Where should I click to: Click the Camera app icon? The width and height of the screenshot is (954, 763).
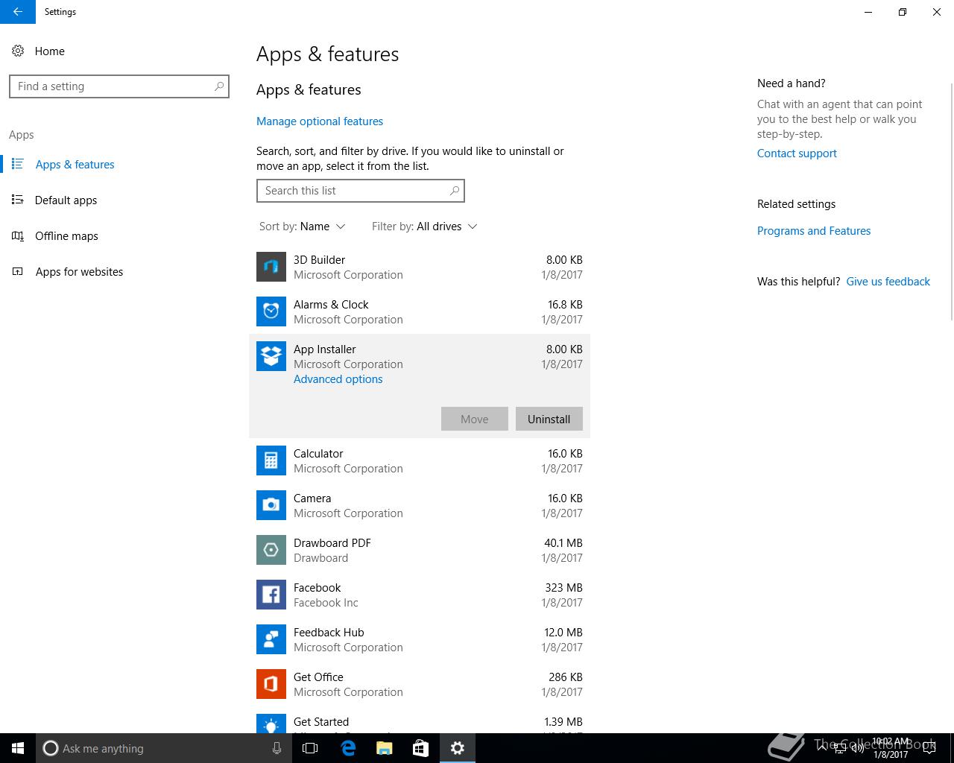pyautogui.click(x=271, y=505)
